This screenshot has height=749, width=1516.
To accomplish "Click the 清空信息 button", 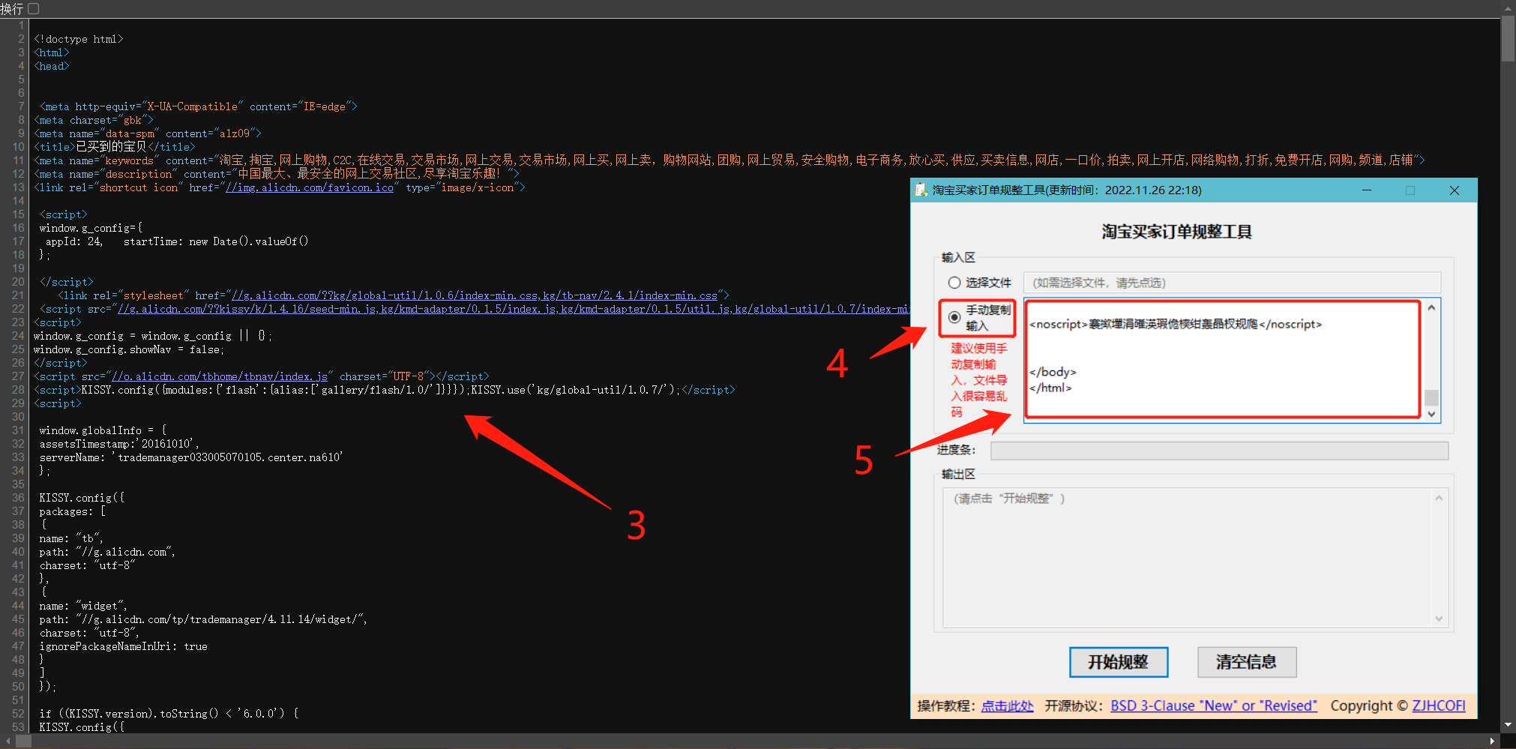I will [1246, 662].
